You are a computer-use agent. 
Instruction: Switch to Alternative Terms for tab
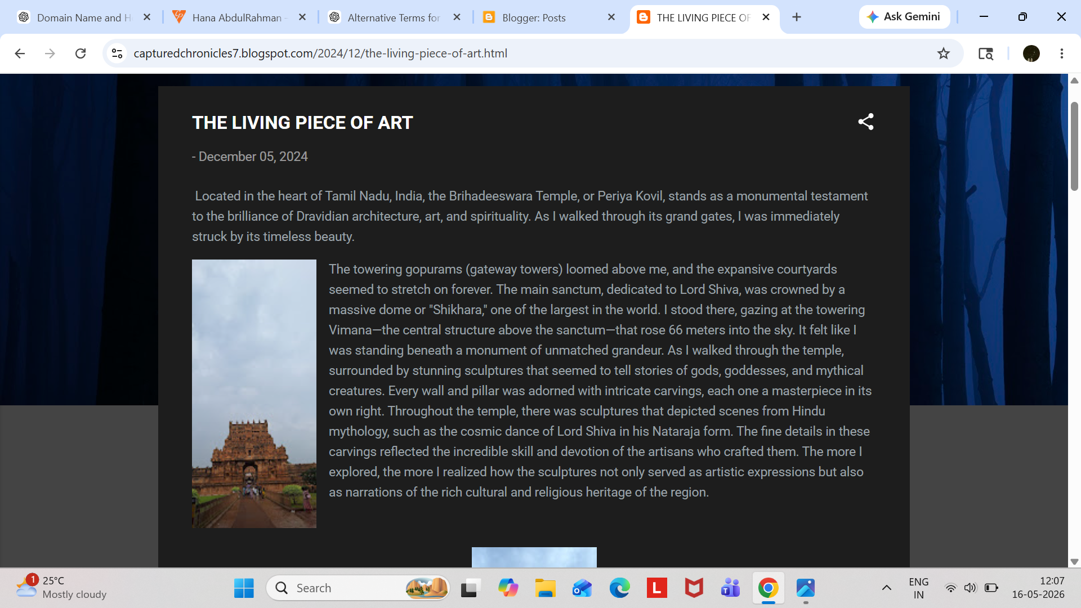[x=394, y=17]
